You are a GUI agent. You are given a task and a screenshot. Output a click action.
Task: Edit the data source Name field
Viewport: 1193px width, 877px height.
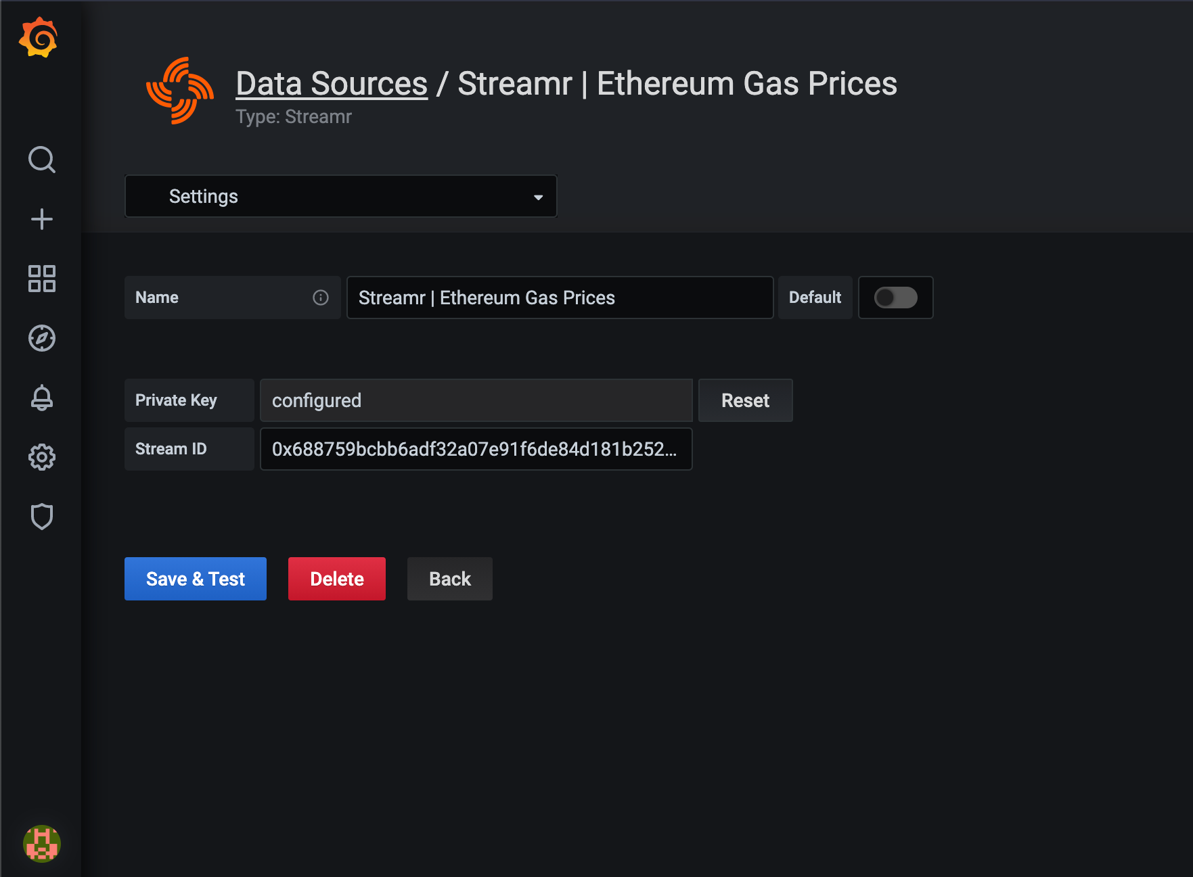tap(560, 298)
